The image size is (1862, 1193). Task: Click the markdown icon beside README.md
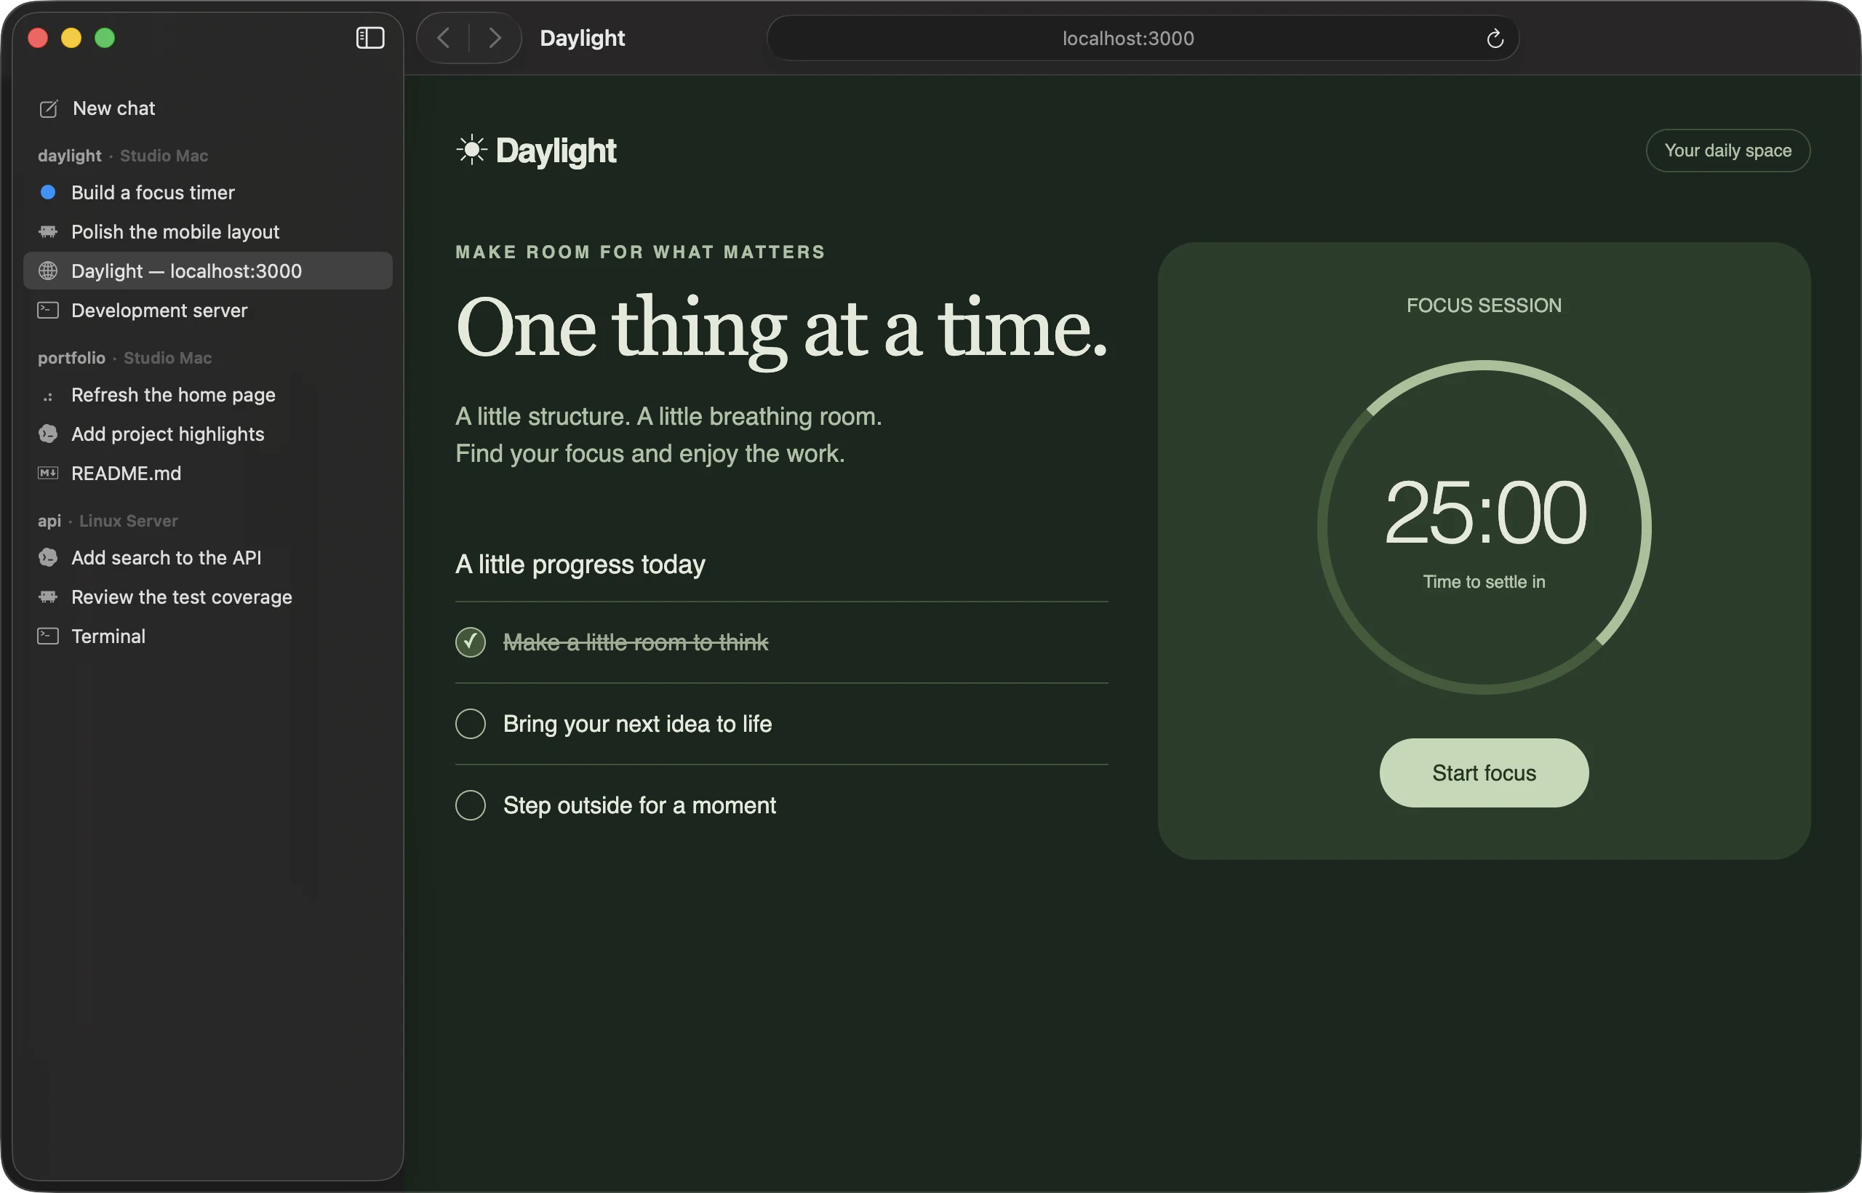point(48,473)
